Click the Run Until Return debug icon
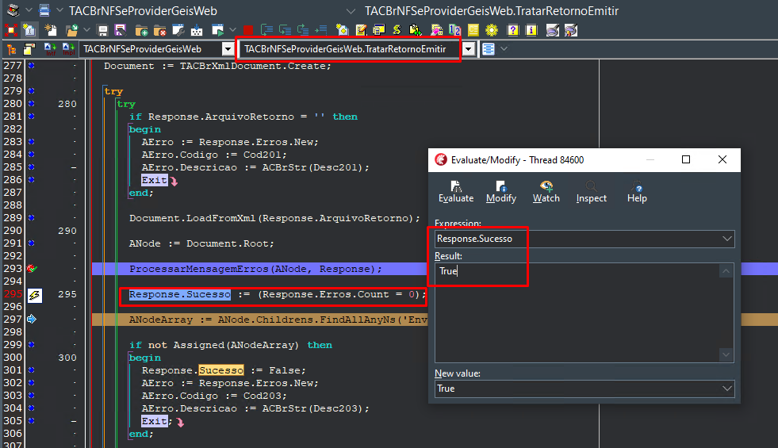The width and height of the screenshot is (778, 448). 303,30
